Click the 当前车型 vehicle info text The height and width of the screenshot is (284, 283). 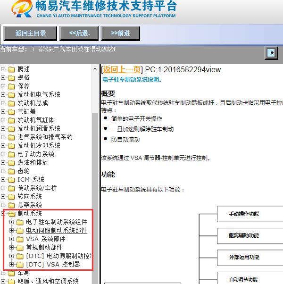pos(58,49)
